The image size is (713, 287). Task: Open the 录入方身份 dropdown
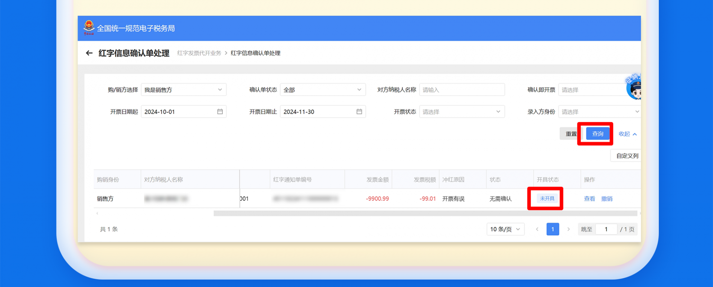(x=599, y=111)
